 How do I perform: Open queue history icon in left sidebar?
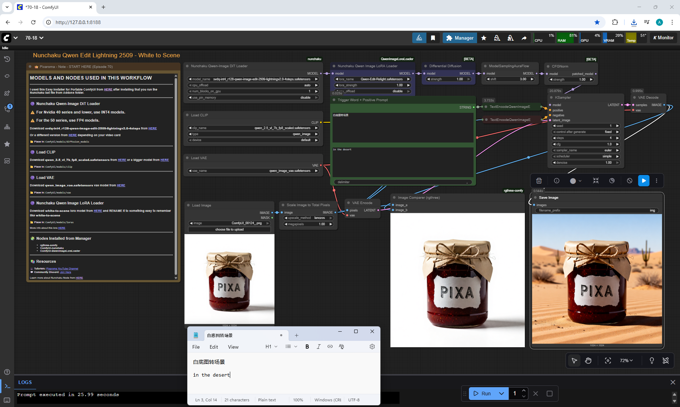tap(7, 59)
